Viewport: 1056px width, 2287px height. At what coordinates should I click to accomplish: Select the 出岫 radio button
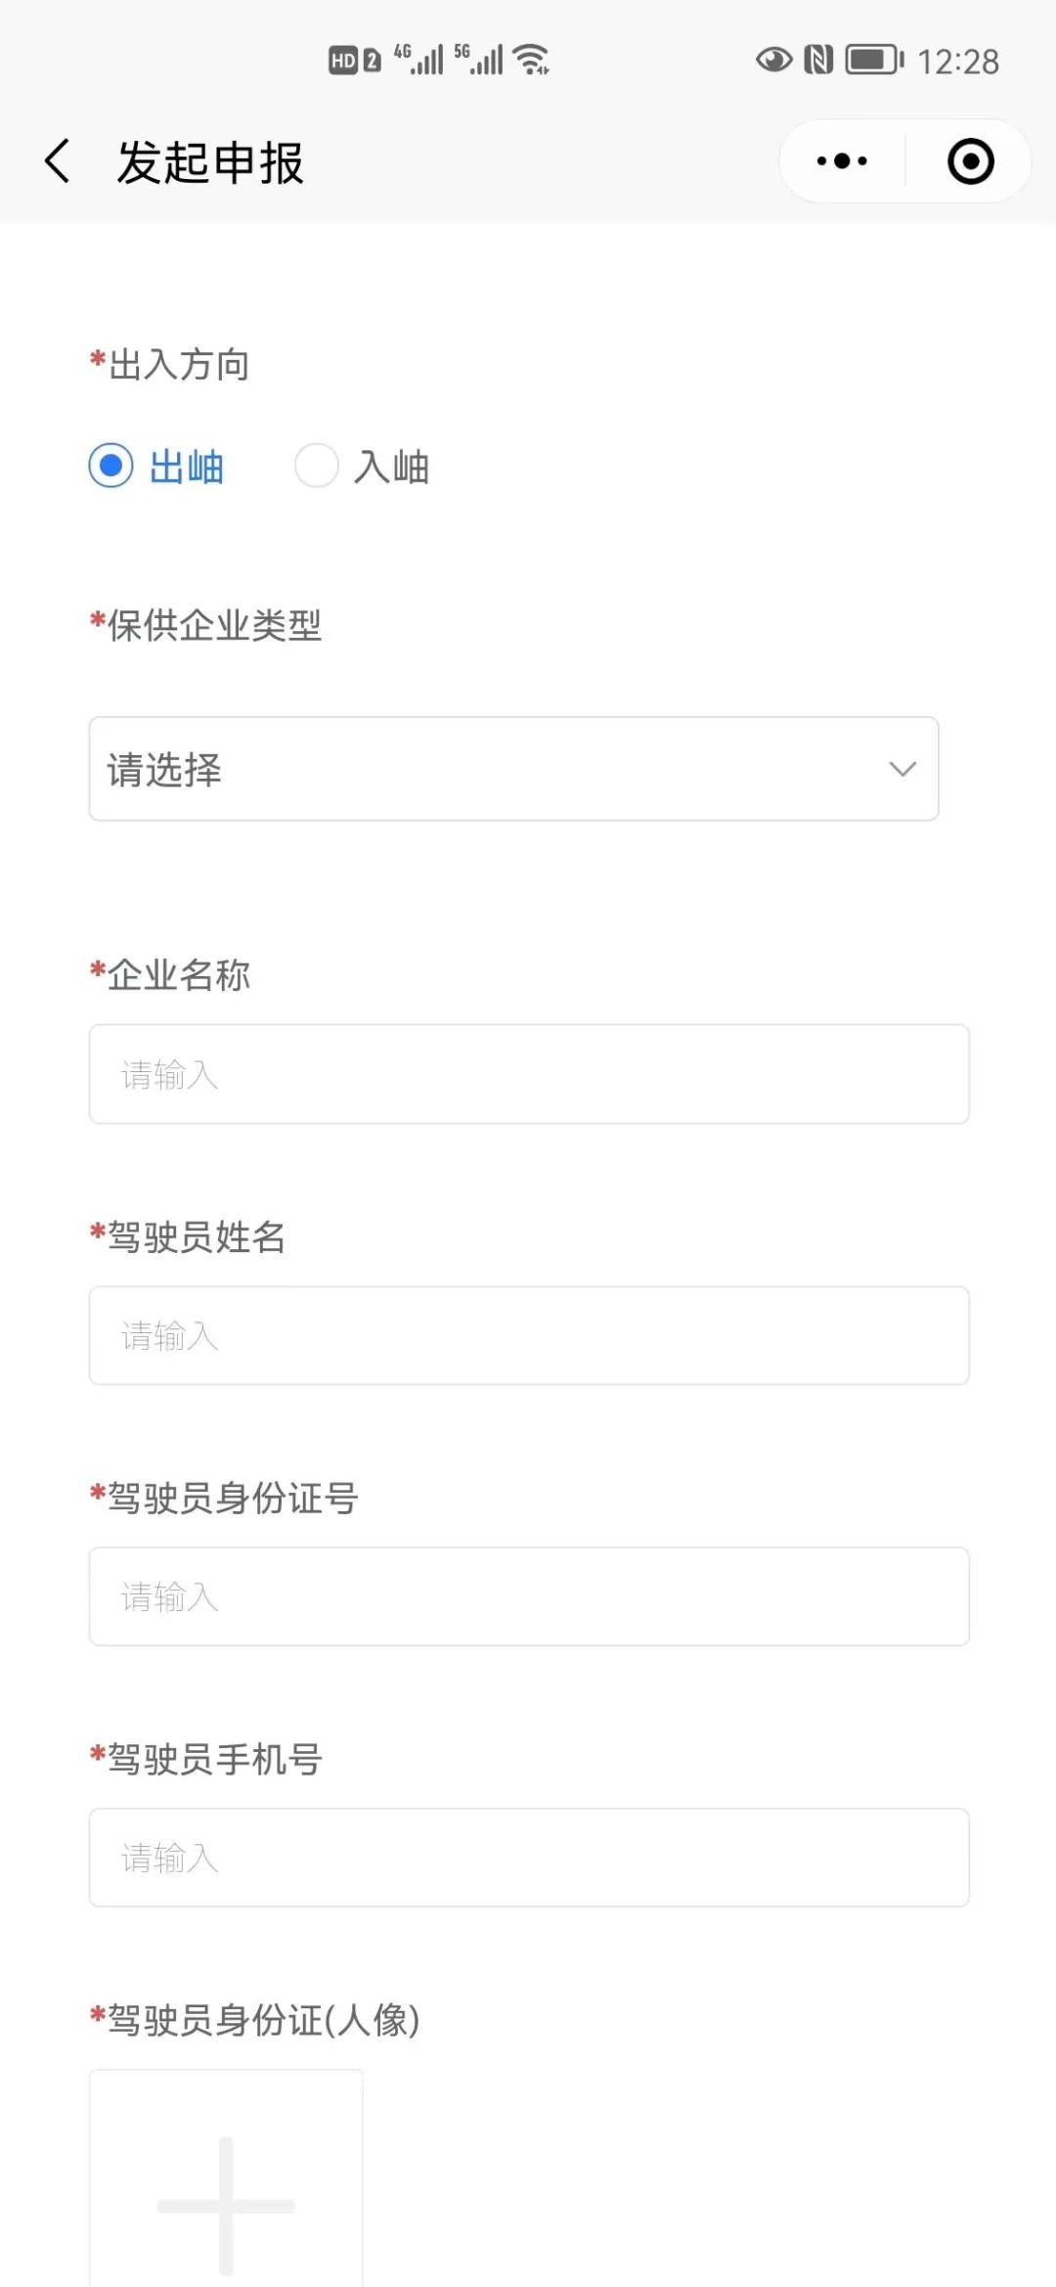(110, 465)
